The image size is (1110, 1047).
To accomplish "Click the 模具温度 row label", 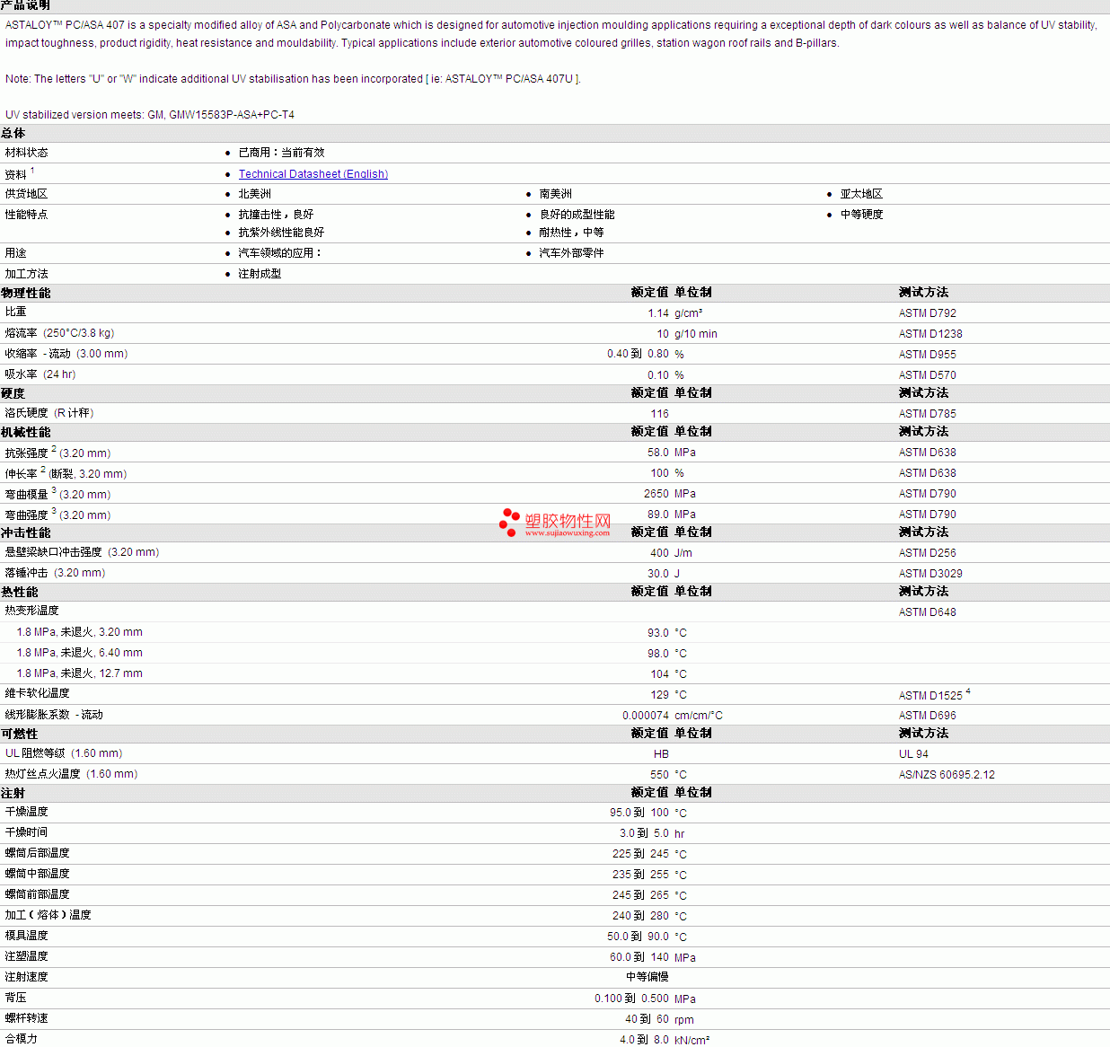I will click(26, 936).
